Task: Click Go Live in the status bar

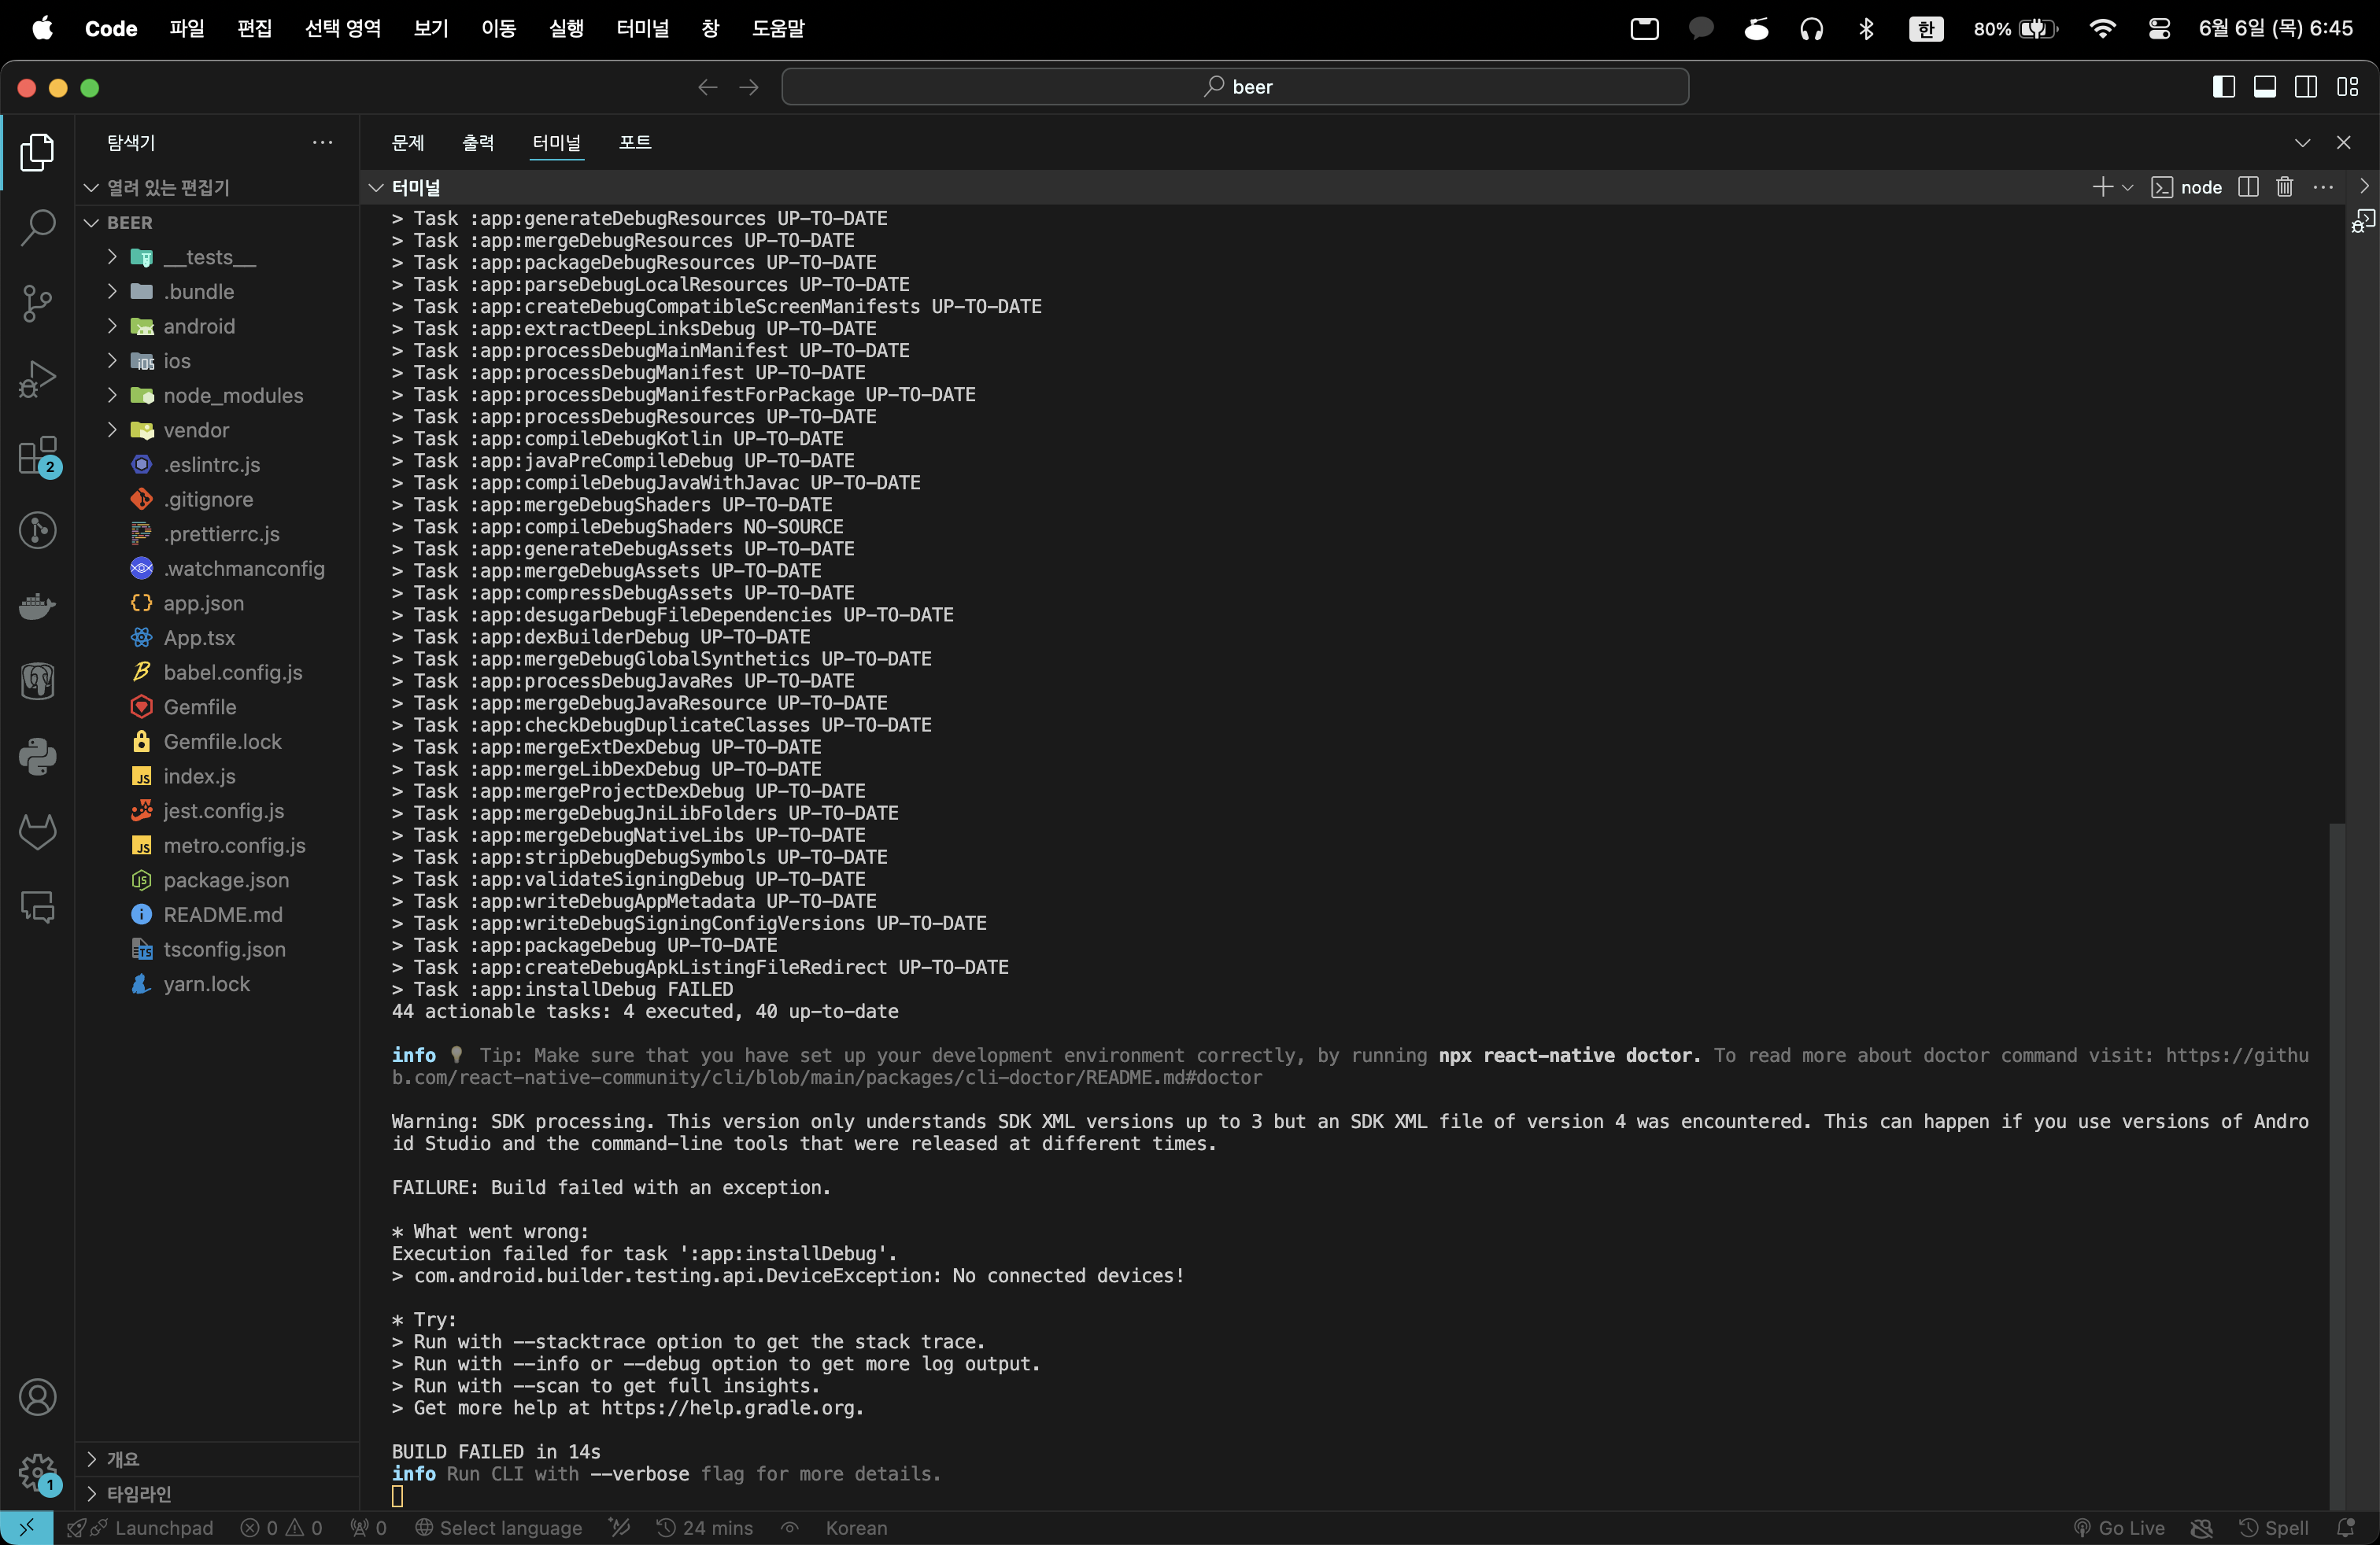Action: (2119, 1527)
